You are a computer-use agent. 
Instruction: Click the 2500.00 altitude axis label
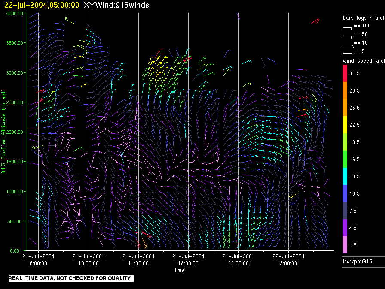(15, 102)
